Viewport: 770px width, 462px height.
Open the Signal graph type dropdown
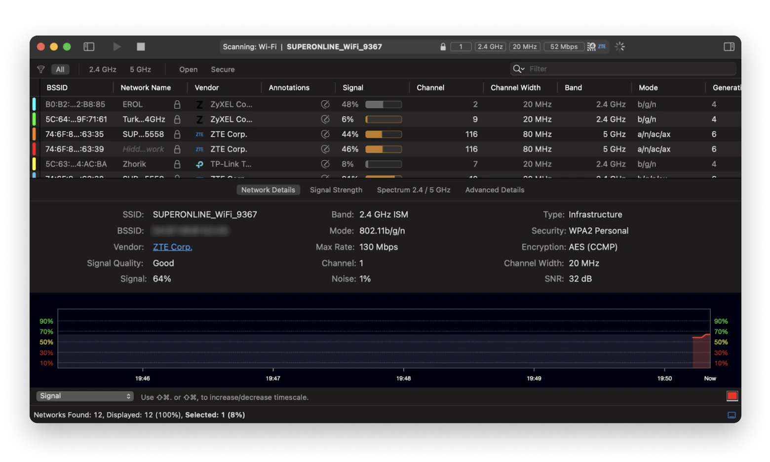[85, 396]
